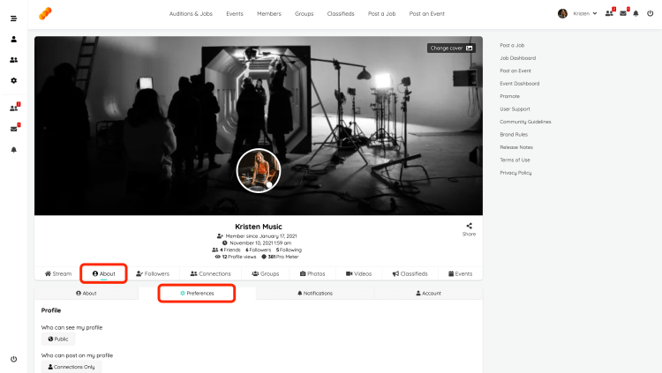
Task: Click Kristen's avatar in the top bar
Action: pyautogui.click(x=562, y=13)
